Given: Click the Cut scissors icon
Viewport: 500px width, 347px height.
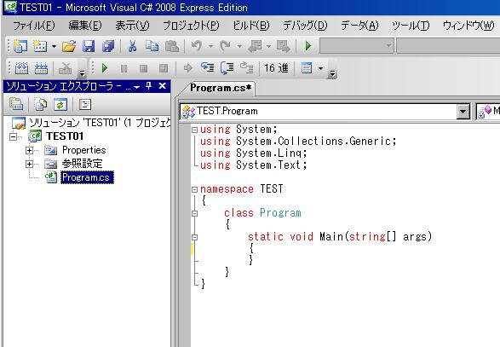Looking at the screenshot, I should (x=132, y=46).
